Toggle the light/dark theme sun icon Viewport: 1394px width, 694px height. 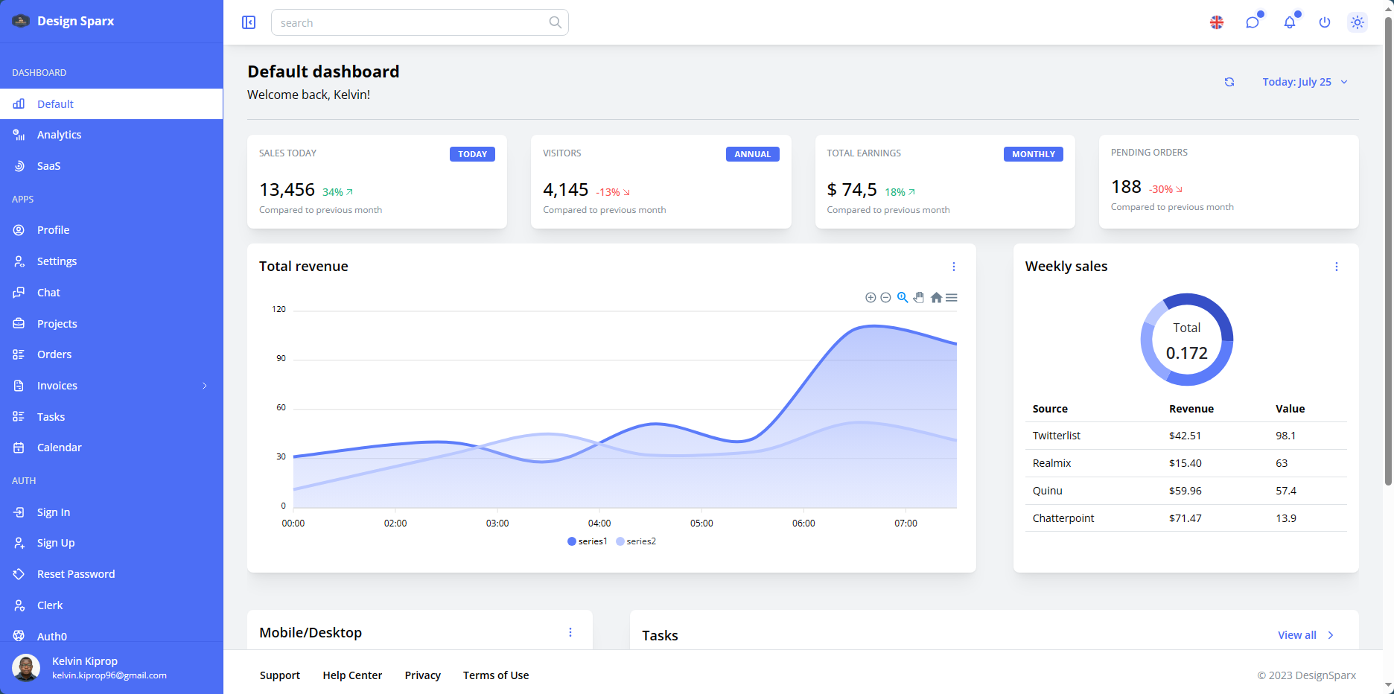point(1358,22)
